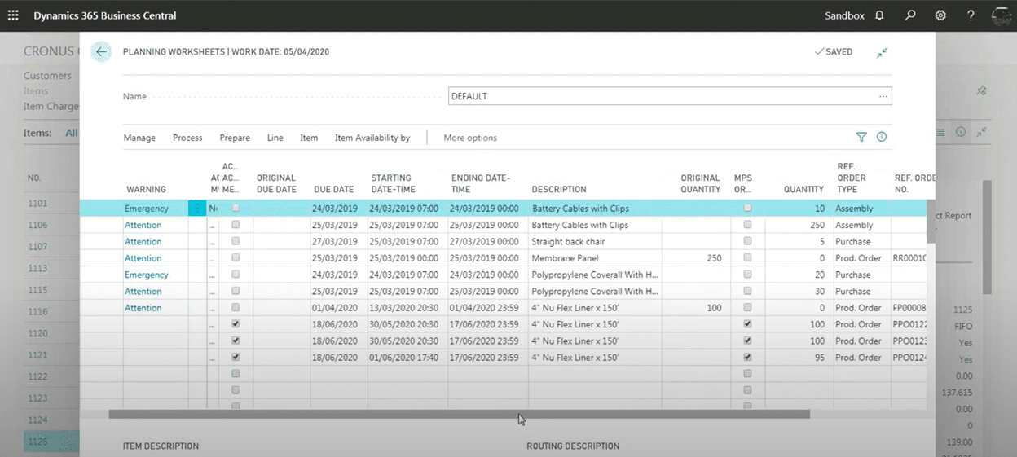Open Attention warning on Membrane Panel row
Screen dimensions: 1017x457
coord(143,258)
